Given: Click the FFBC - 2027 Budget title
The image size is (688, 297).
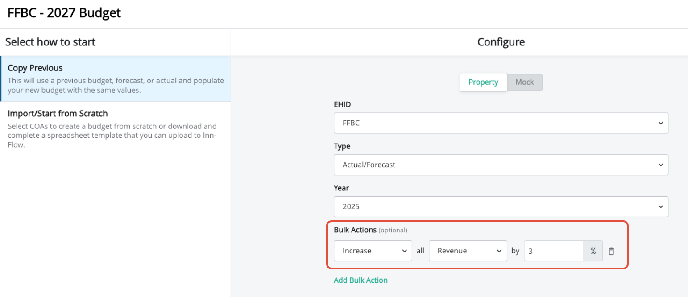Looking at the screenshot, I should click(x=64, y=13).
